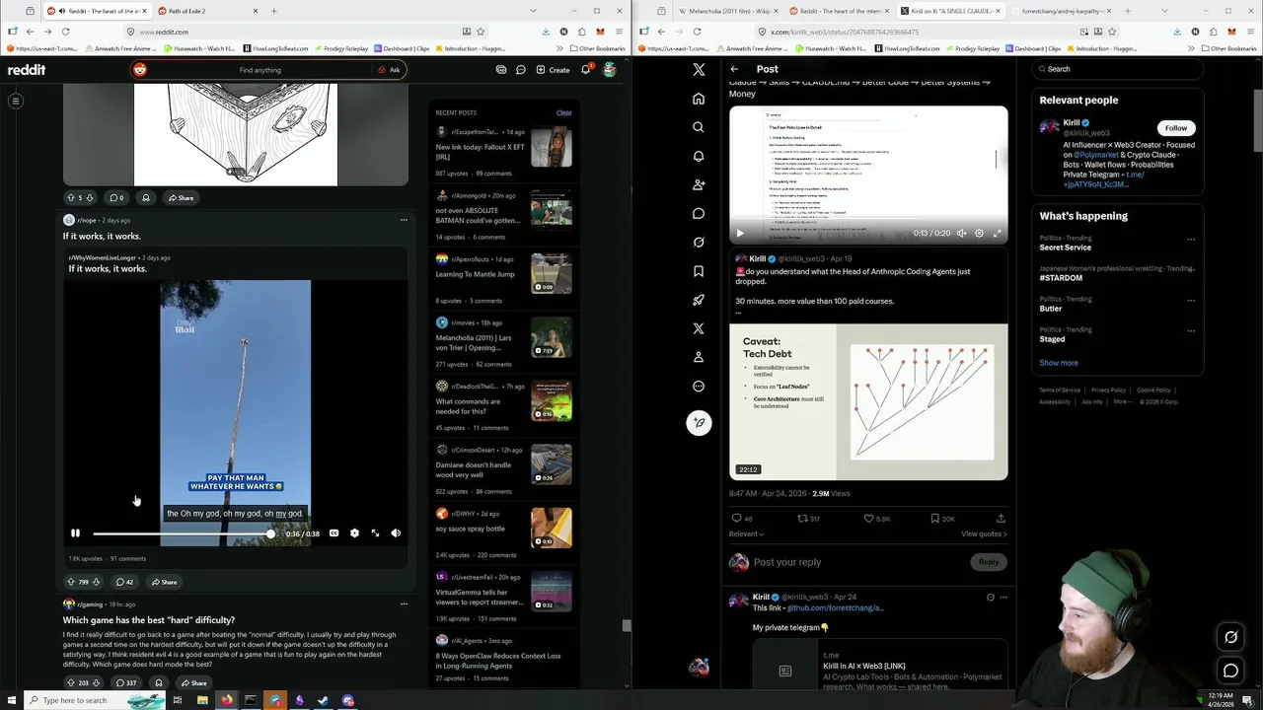Open Reddit chat icon

point(521,70)
